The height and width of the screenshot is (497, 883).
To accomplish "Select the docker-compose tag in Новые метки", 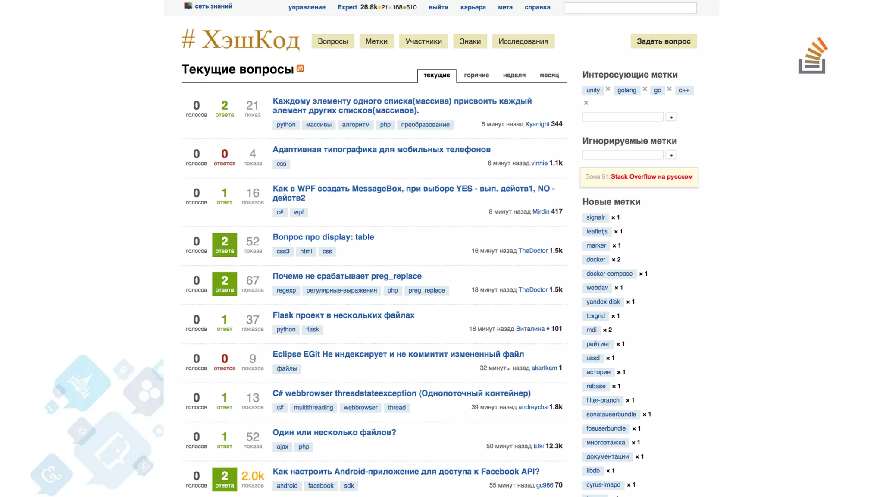I will click(x=609, y=274).
